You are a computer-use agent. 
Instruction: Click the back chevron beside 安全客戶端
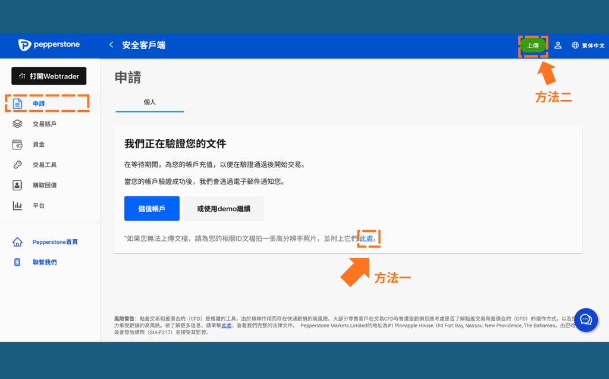111,45
